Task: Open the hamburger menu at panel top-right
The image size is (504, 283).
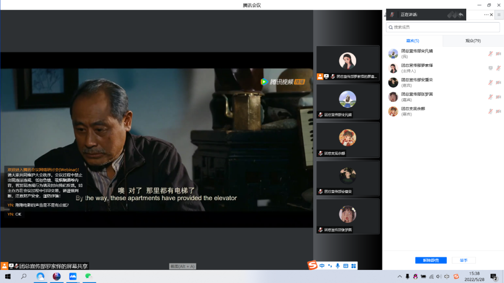Action: (x=499, y=15)
